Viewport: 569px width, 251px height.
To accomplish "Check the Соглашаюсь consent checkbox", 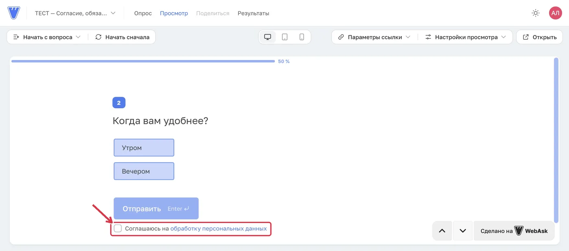I will (x=118, y=228).
